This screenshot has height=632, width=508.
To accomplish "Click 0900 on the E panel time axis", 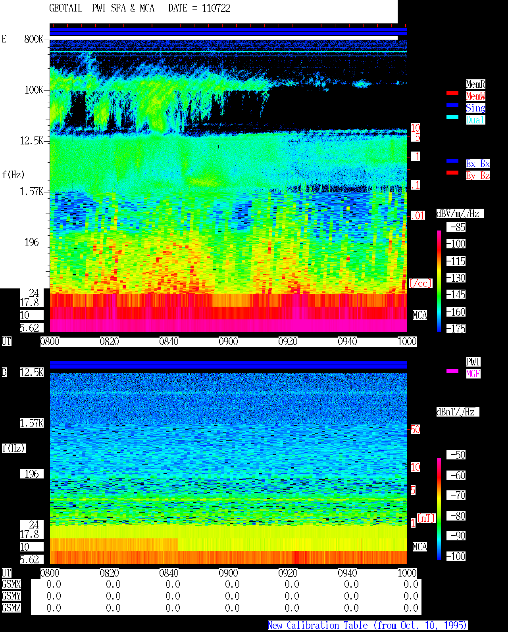I will [228, 342].
